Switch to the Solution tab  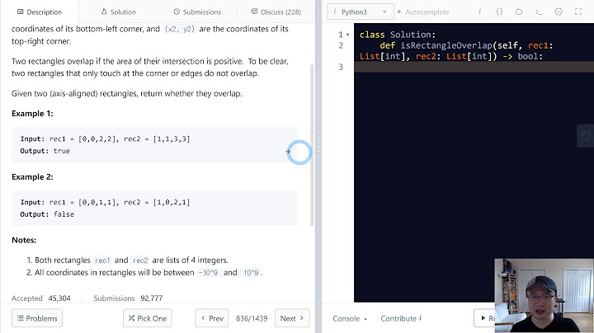point(118,12)
